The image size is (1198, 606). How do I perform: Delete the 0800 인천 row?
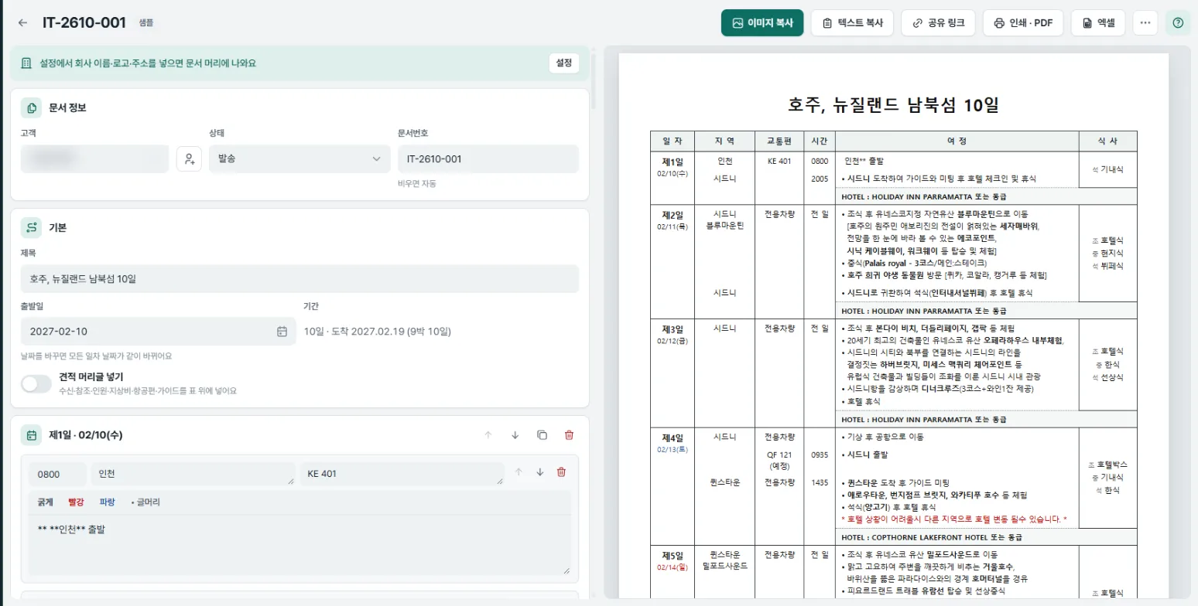coord(562,472)
